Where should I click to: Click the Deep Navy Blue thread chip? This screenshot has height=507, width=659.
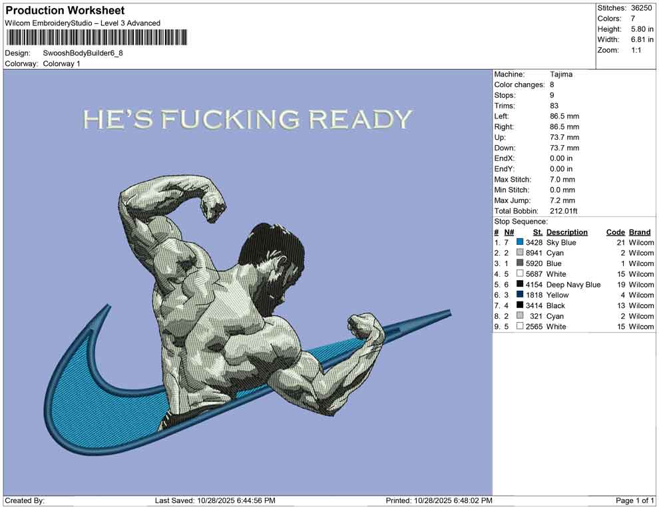(x=519, y=284)
